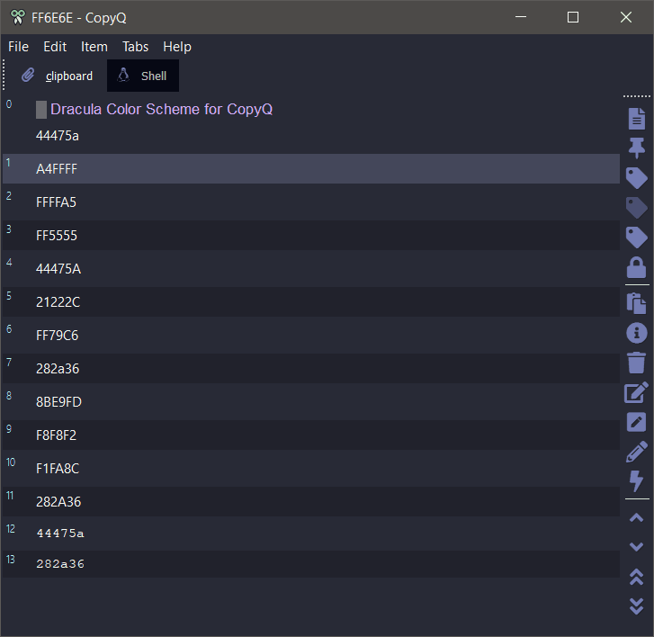Click the dotted toolbar drag handle above sidebar
Screen dimensions: 654x637
pos(637,96)
